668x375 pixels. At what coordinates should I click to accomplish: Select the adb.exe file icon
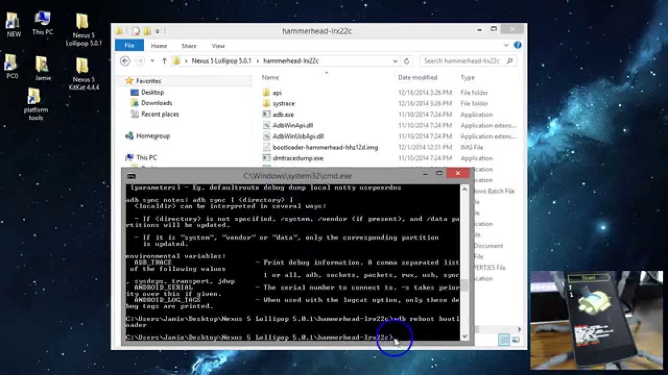[x=266, y=115]
